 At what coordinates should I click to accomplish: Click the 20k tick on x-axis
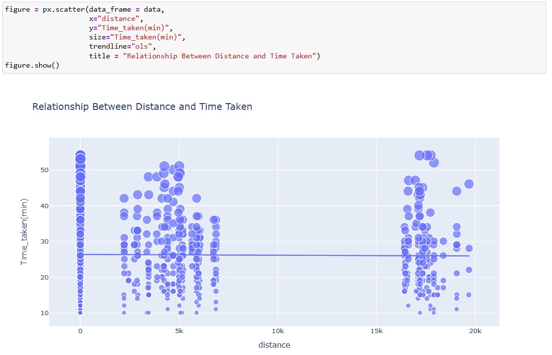point(475,332)
